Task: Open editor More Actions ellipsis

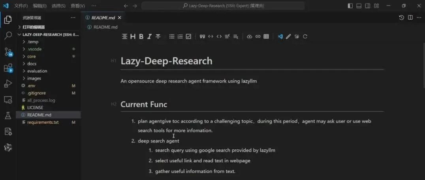Action: click(419, 18)
